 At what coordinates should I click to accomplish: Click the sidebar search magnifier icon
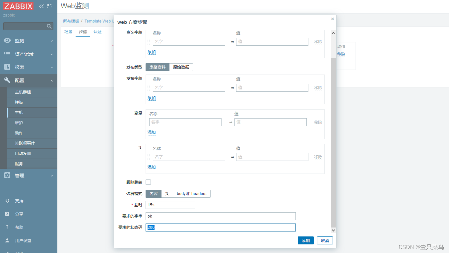49,26
